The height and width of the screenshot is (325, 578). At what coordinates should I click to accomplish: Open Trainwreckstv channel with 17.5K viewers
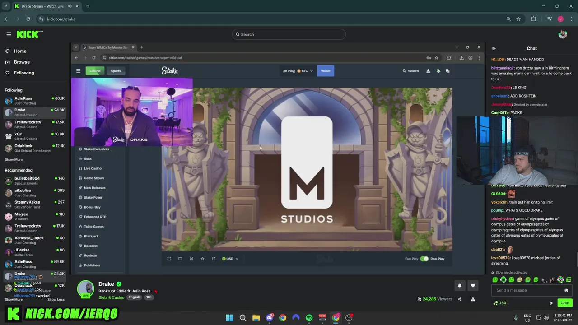[35, 124]
